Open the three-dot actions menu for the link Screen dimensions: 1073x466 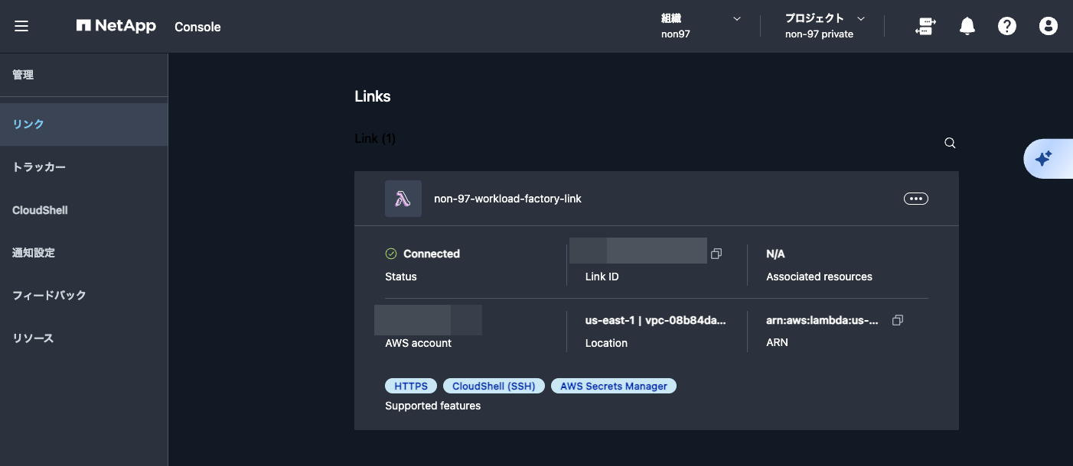916,199
